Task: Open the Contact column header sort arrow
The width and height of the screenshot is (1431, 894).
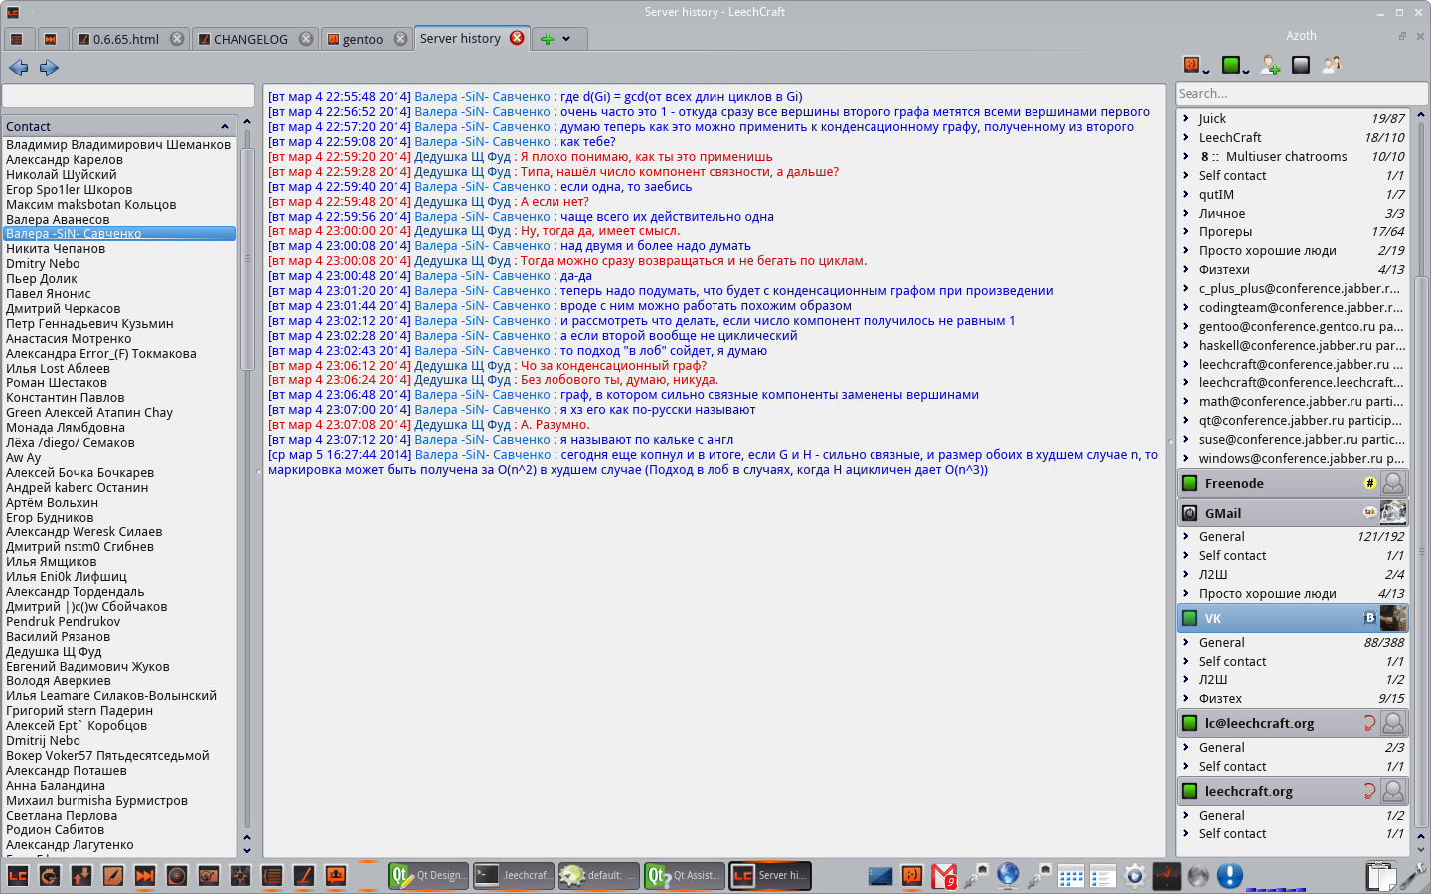Action: (x=225, y=126)
